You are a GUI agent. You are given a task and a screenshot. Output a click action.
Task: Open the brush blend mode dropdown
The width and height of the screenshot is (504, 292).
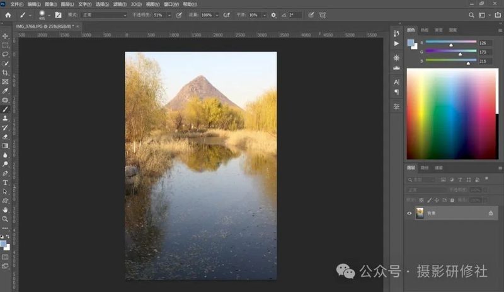click(105, 15)
